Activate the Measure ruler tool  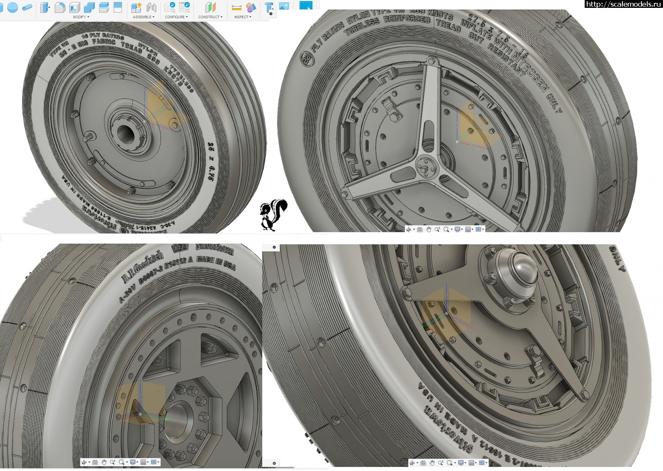pos(237,7)
